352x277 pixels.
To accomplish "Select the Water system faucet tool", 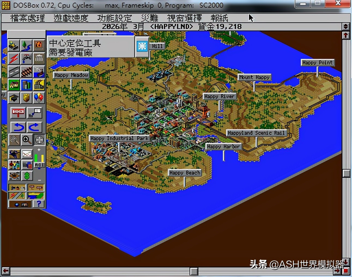I will coord(26,59).
